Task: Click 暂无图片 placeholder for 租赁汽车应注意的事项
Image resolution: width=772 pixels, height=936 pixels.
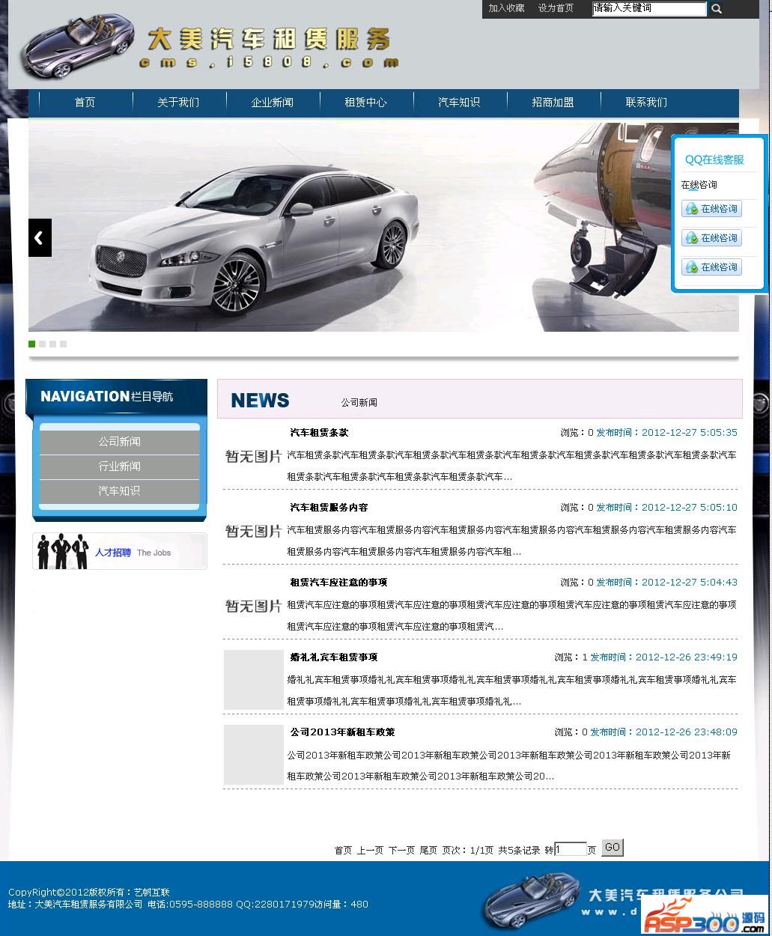Action: click(x=254, y=606)
